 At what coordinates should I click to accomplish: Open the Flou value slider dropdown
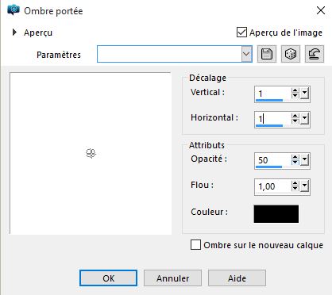click(x=305, y=186)
